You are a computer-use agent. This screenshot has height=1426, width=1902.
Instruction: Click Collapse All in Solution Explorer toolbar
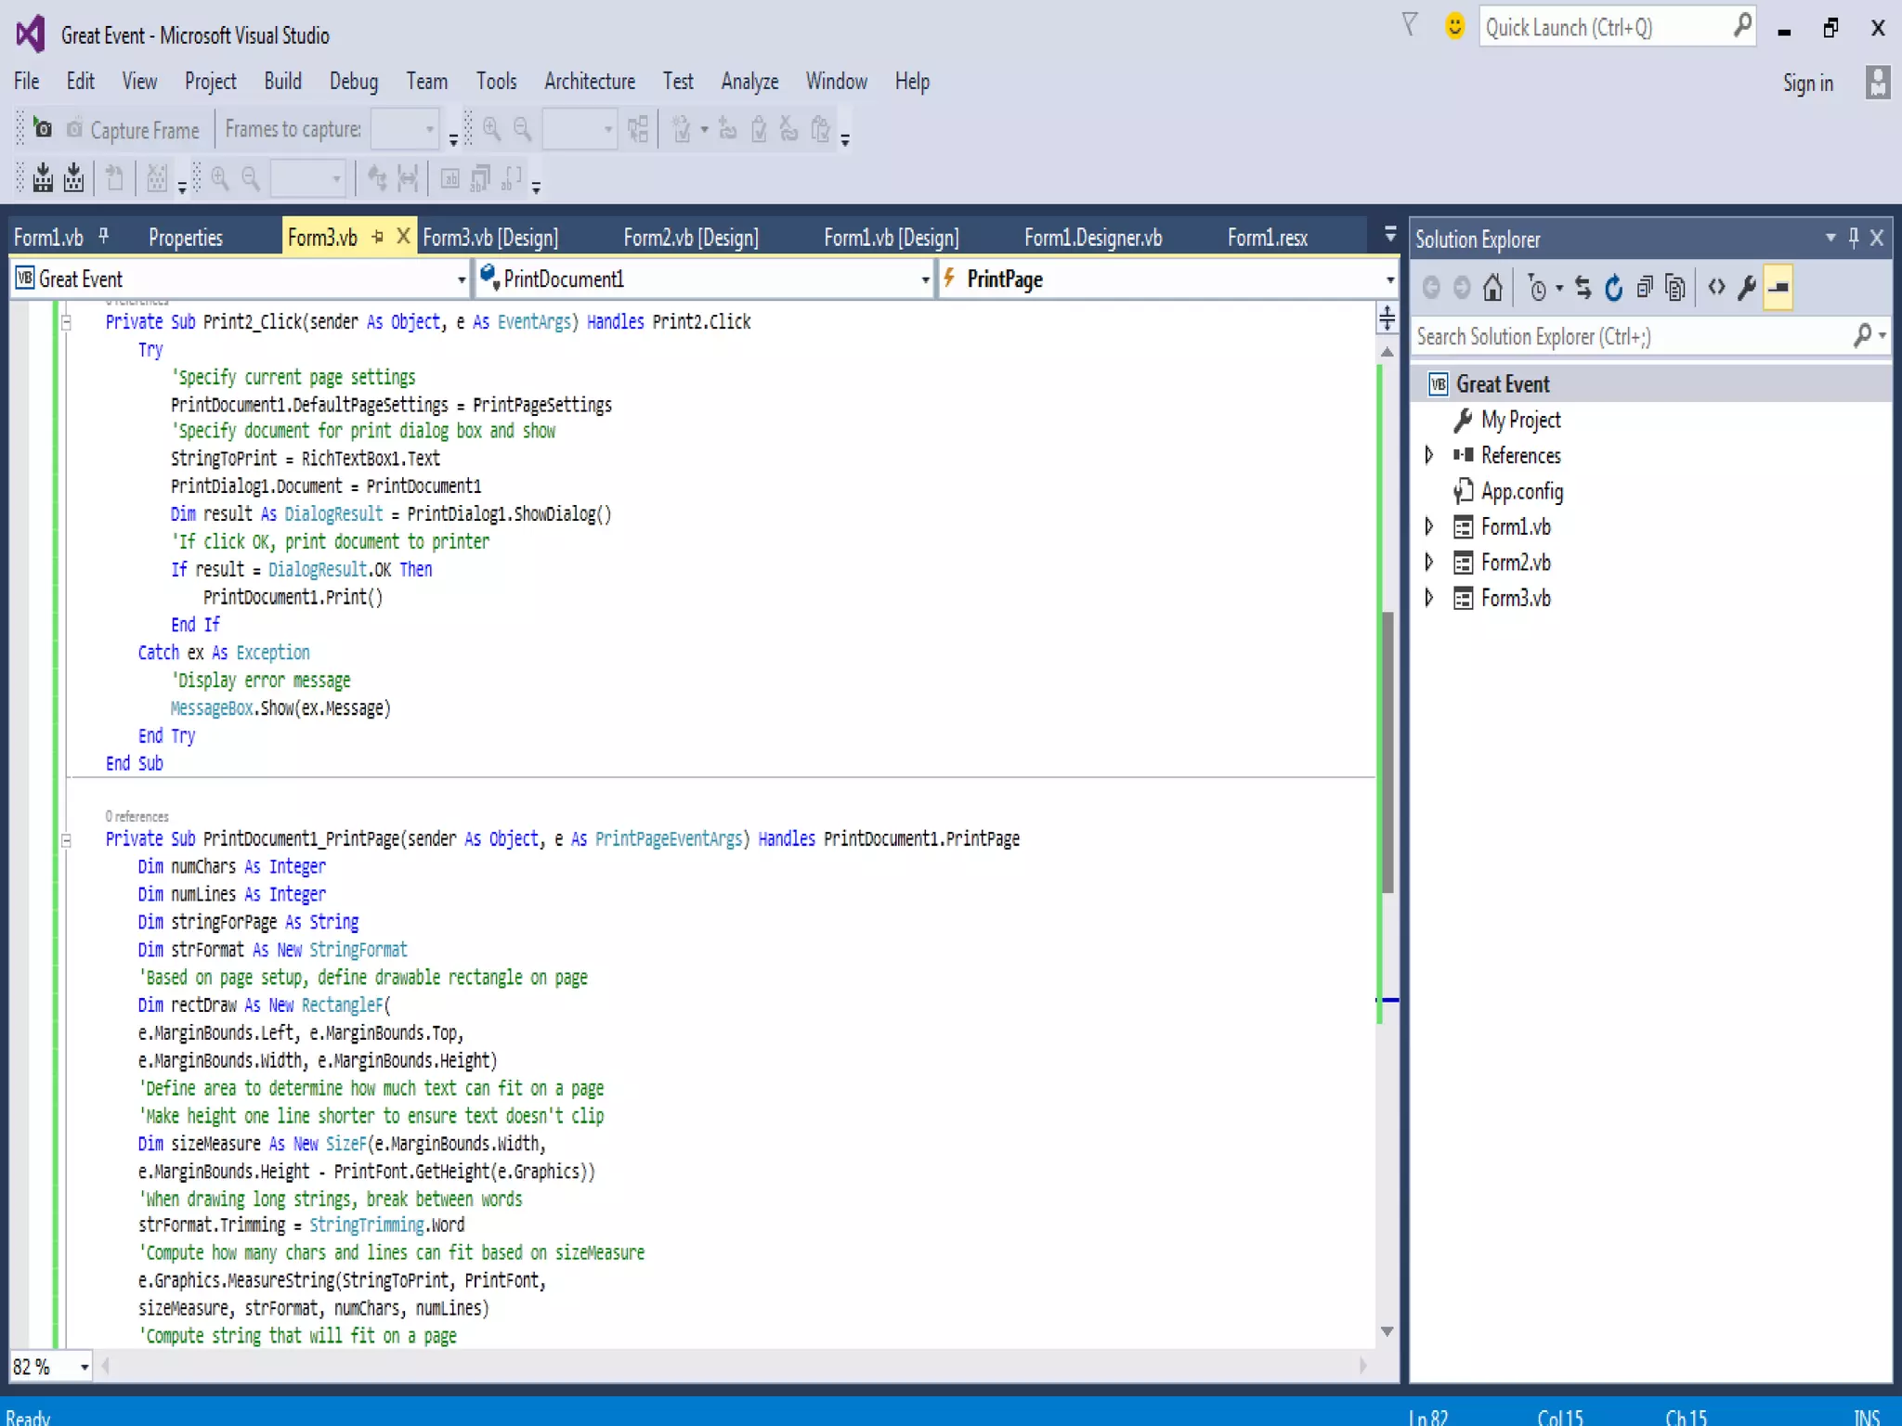1645,288
